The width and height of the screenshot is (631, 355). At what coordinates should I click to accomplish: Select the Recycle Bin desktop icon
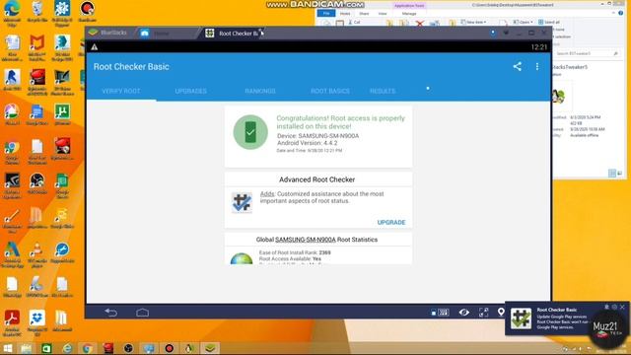[x=37, y=12]
